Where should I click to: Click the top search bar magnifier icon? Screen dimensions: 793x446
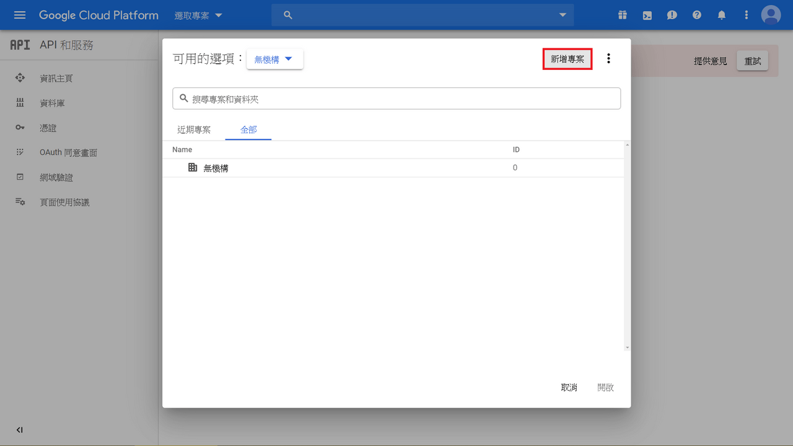(x=288, y=15)
